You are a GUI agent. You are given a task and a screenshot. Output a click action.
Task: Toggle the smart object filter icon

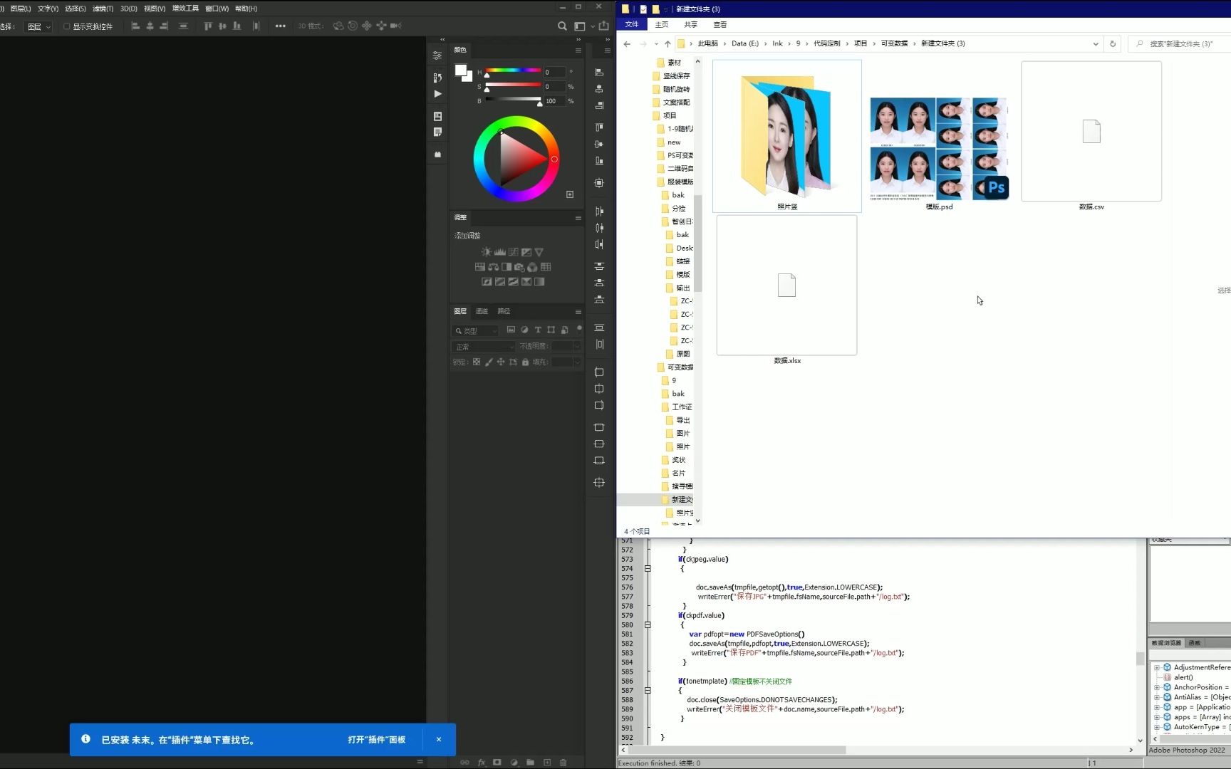[564, 330]
